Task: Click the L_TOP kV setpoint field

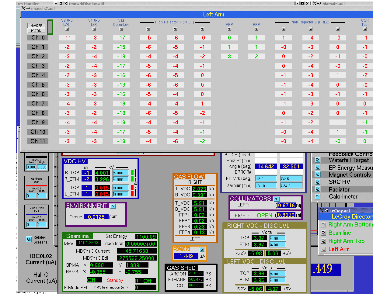Action: [x=120, y=188]
